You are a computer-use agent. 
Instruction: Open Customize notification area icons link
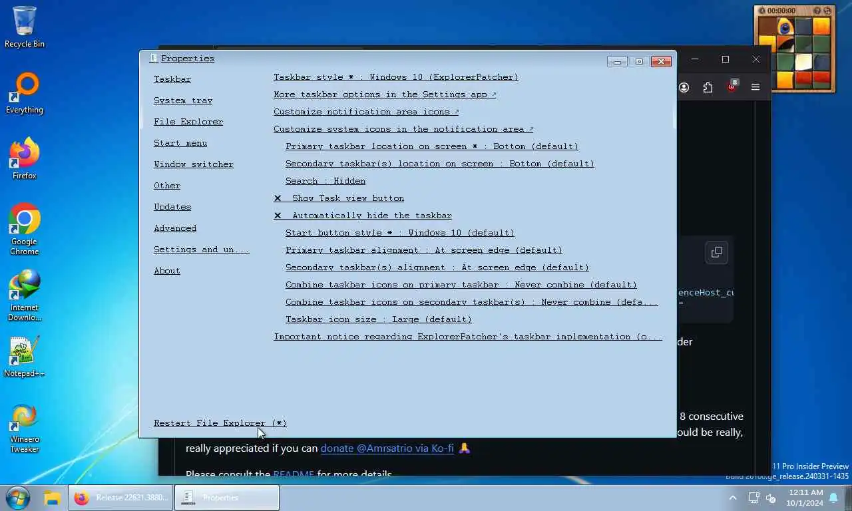pos(366,112)
